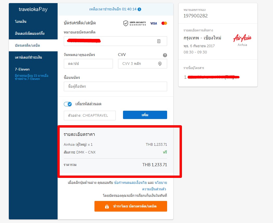Click the 7-Eleven 15 baht fee note
Image resolution: width=273 pixels, height=223 pixels.
click(x=31, y=77)
